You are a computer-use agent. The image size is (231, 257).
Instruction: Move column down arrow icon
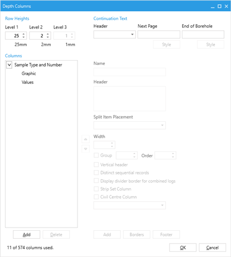coord(86,149)
